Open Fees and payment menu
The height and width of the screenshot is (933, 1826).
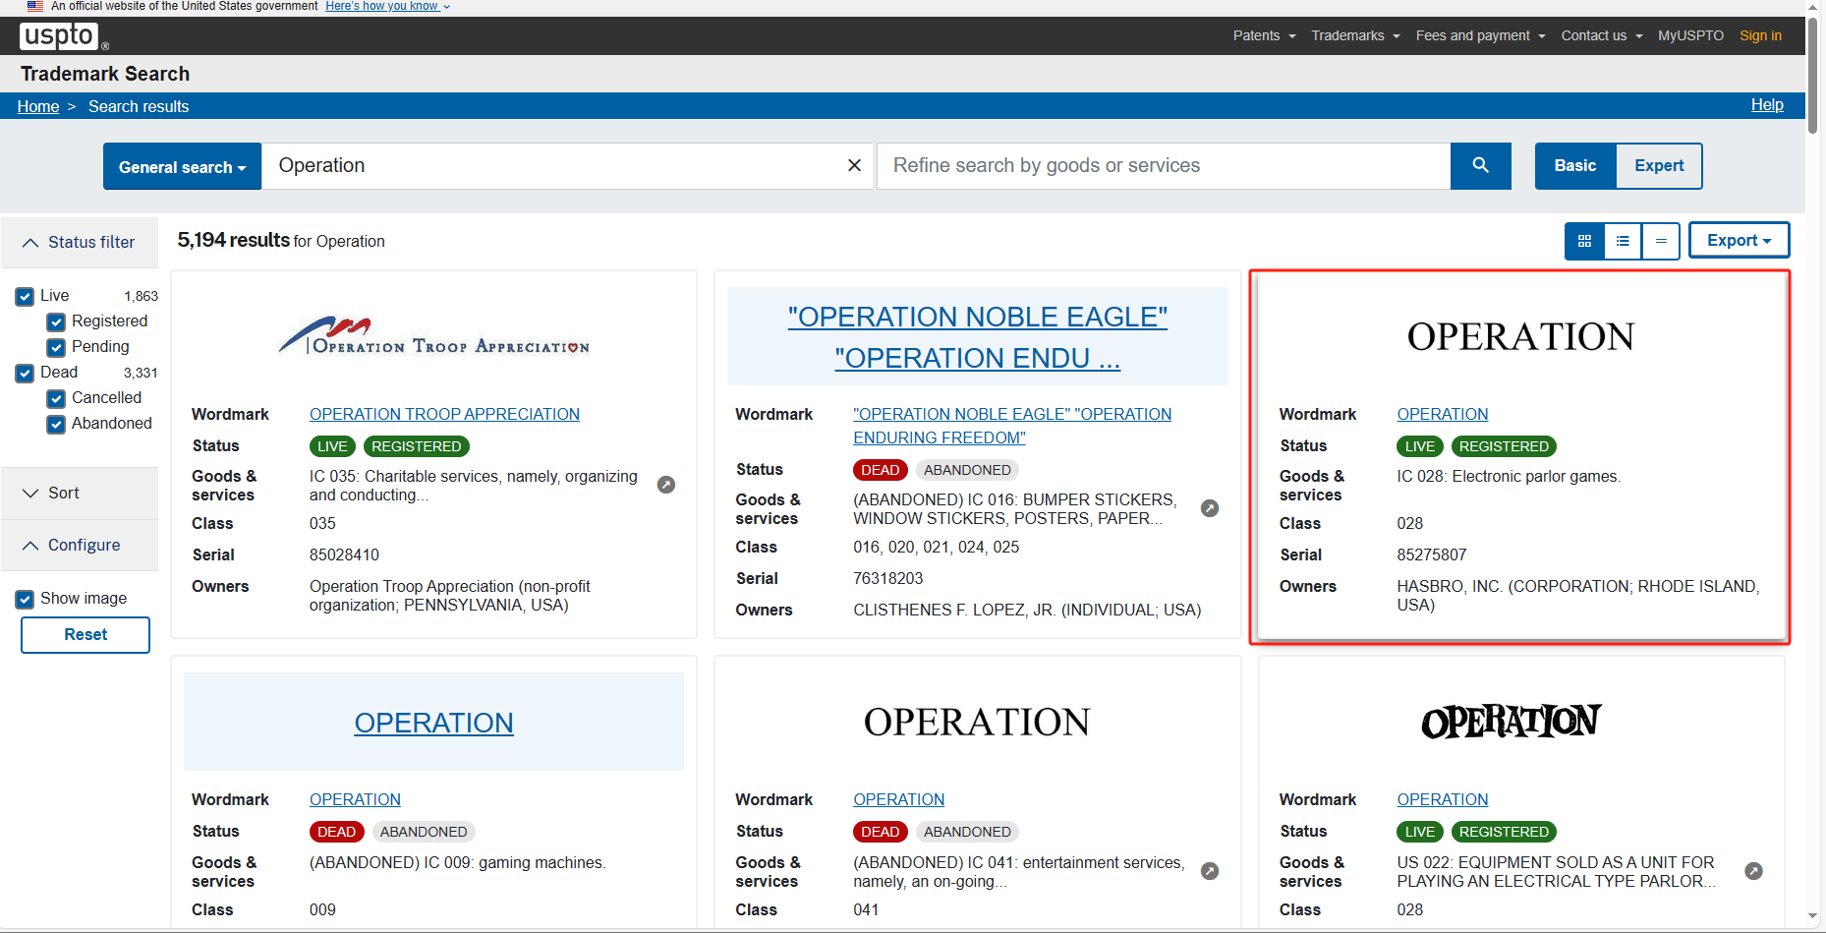tap(1480, 35)
